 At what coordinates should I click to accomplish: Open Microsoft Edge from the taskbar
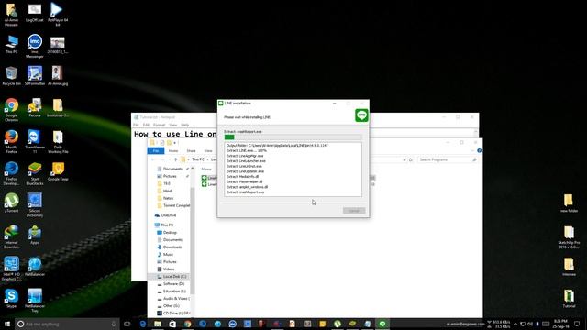(143, 324)
